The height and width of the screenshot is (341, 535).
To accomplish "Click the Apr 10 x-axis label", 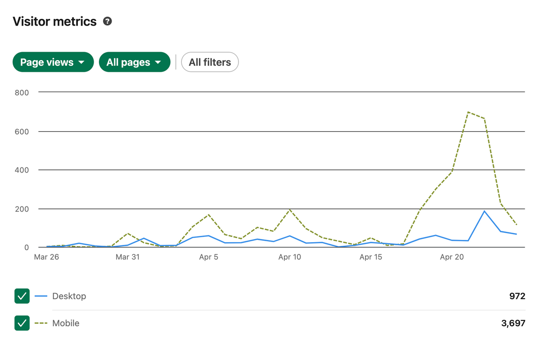I will pos(290,257).
